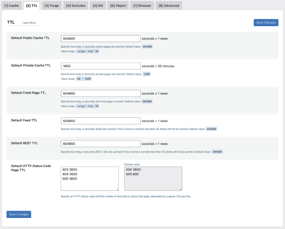This screenshot has width=285, height=229.
Task: Click the '60 - 3600' value range badge
Action: 84,79
